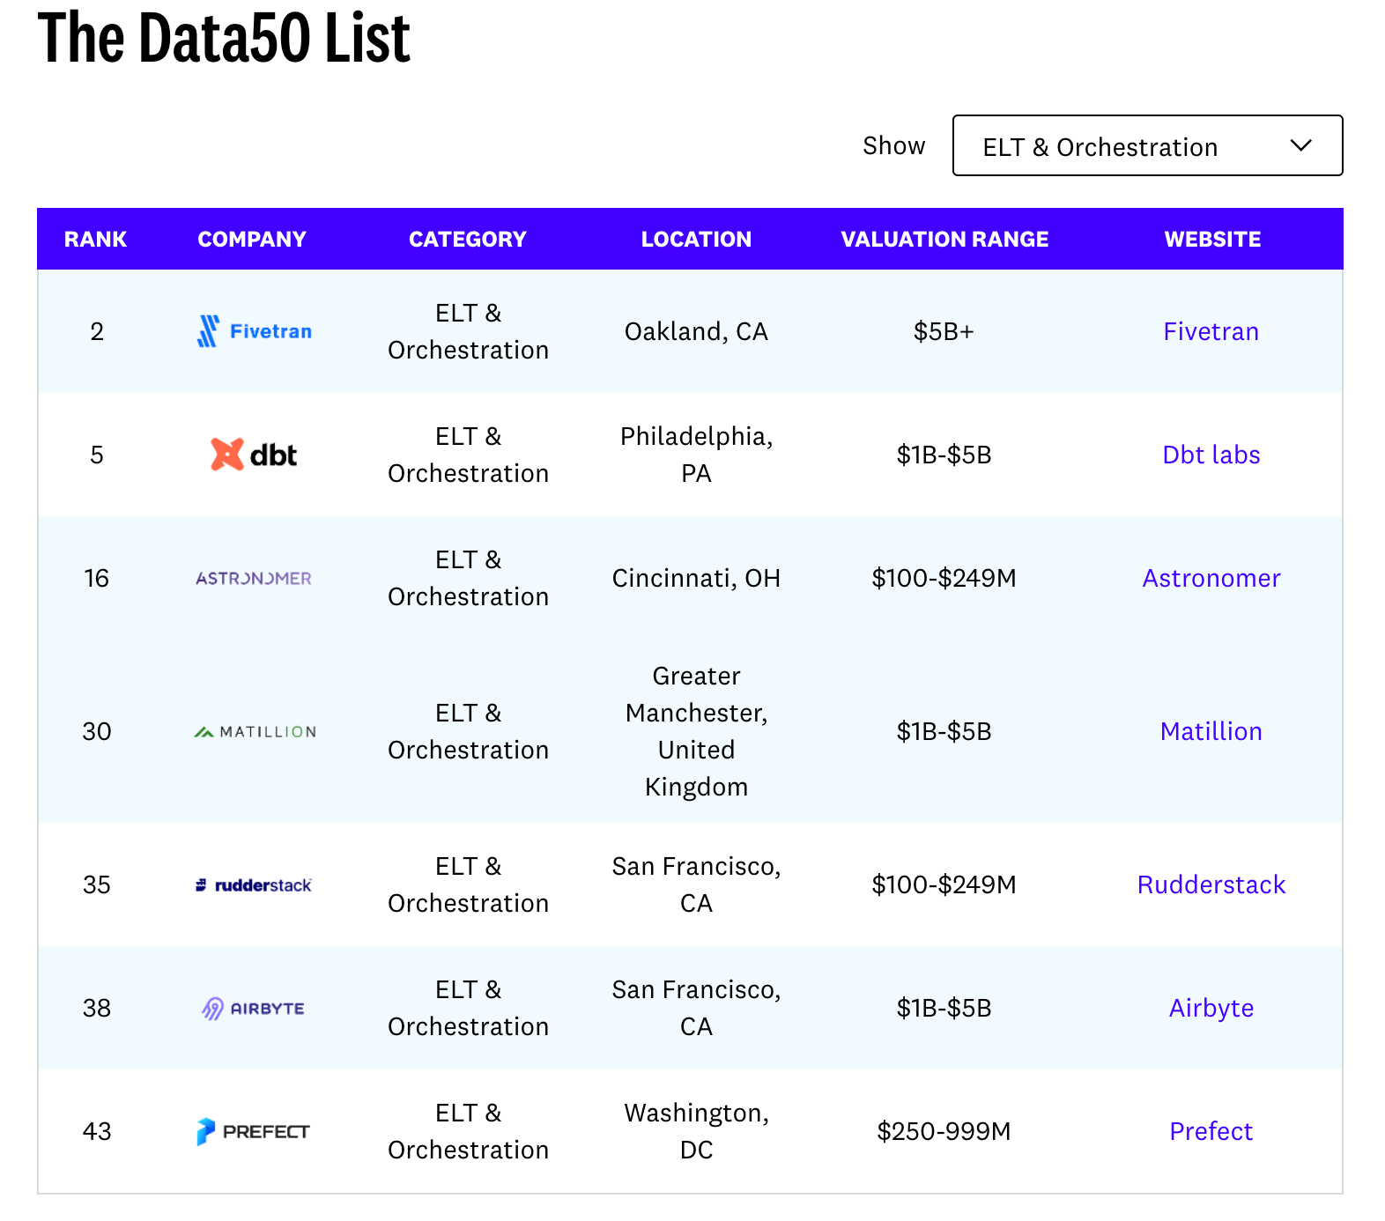Select the $250-999M valuation cell
The image size is (1385, 1221).
point(944,1131)
